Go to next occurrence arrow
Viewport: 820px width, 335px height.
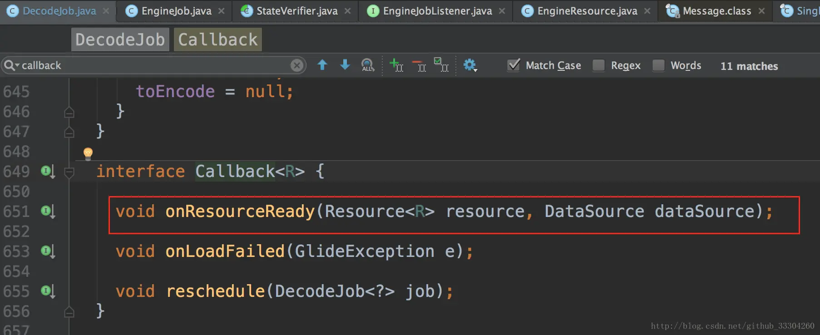tap(345, 65)
